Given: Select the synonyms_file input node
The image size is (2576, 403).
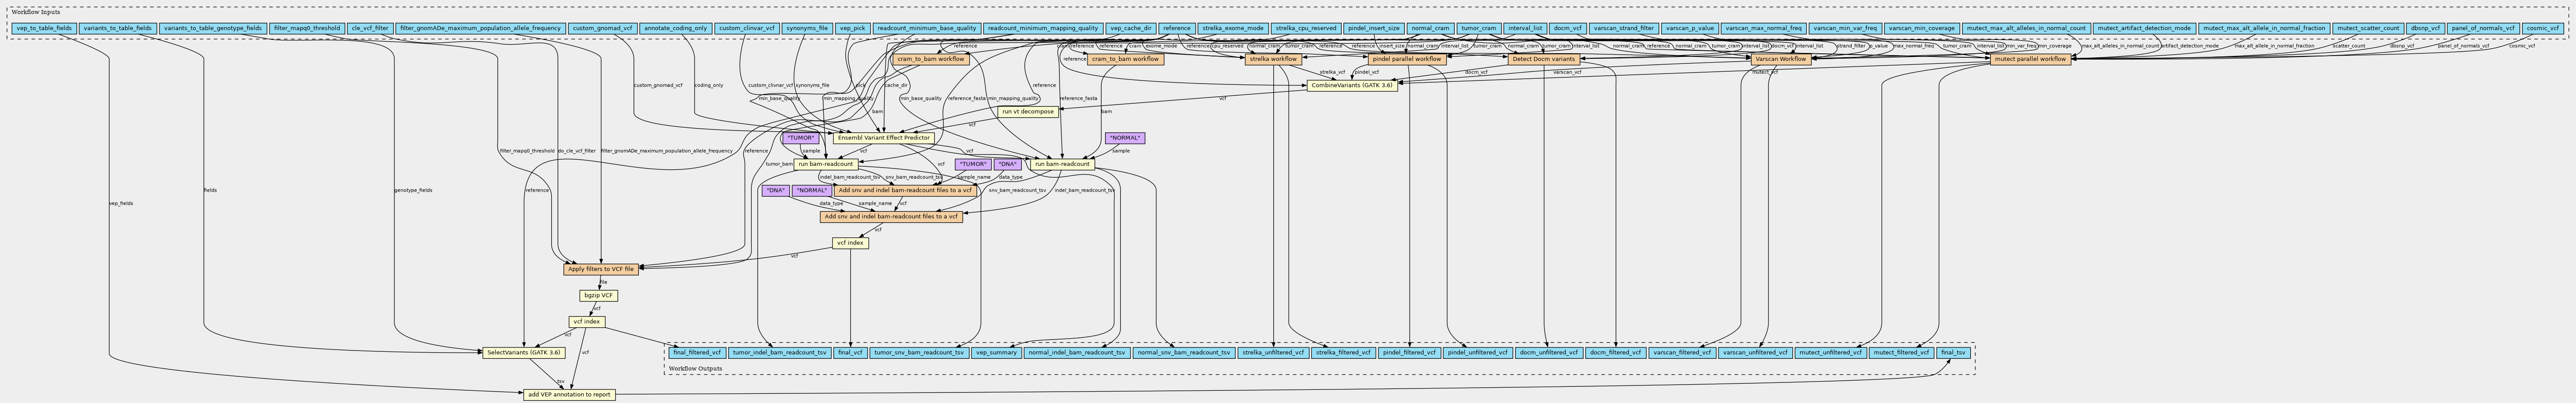Looking at the screenshot, I should coord(807,29).
